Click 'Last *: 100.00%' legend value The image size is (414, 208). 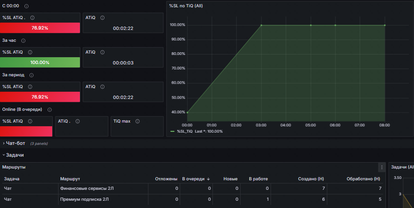(208, 131)
